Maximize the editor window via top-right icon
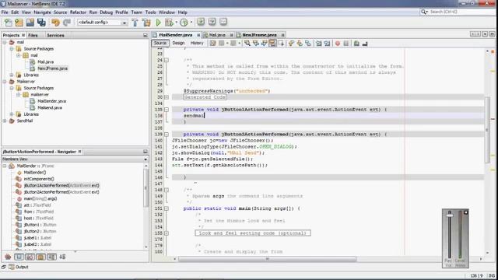This screenshot has width=498, height=280. coord(492,34)
